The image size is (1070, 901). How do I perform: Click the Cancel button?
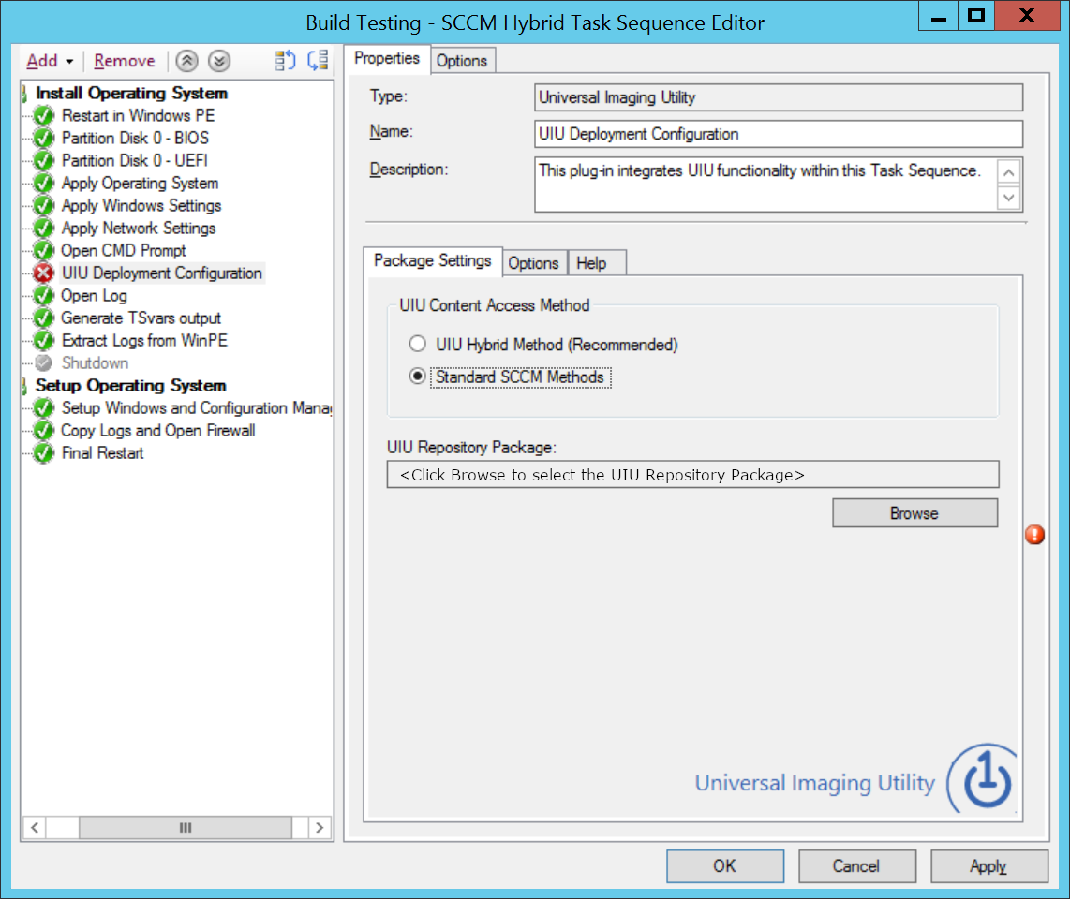(x=856, y=866)
